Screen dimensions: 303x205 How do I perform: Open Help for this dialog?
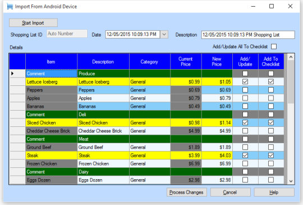pyautogui.click(x=274, y=192)
